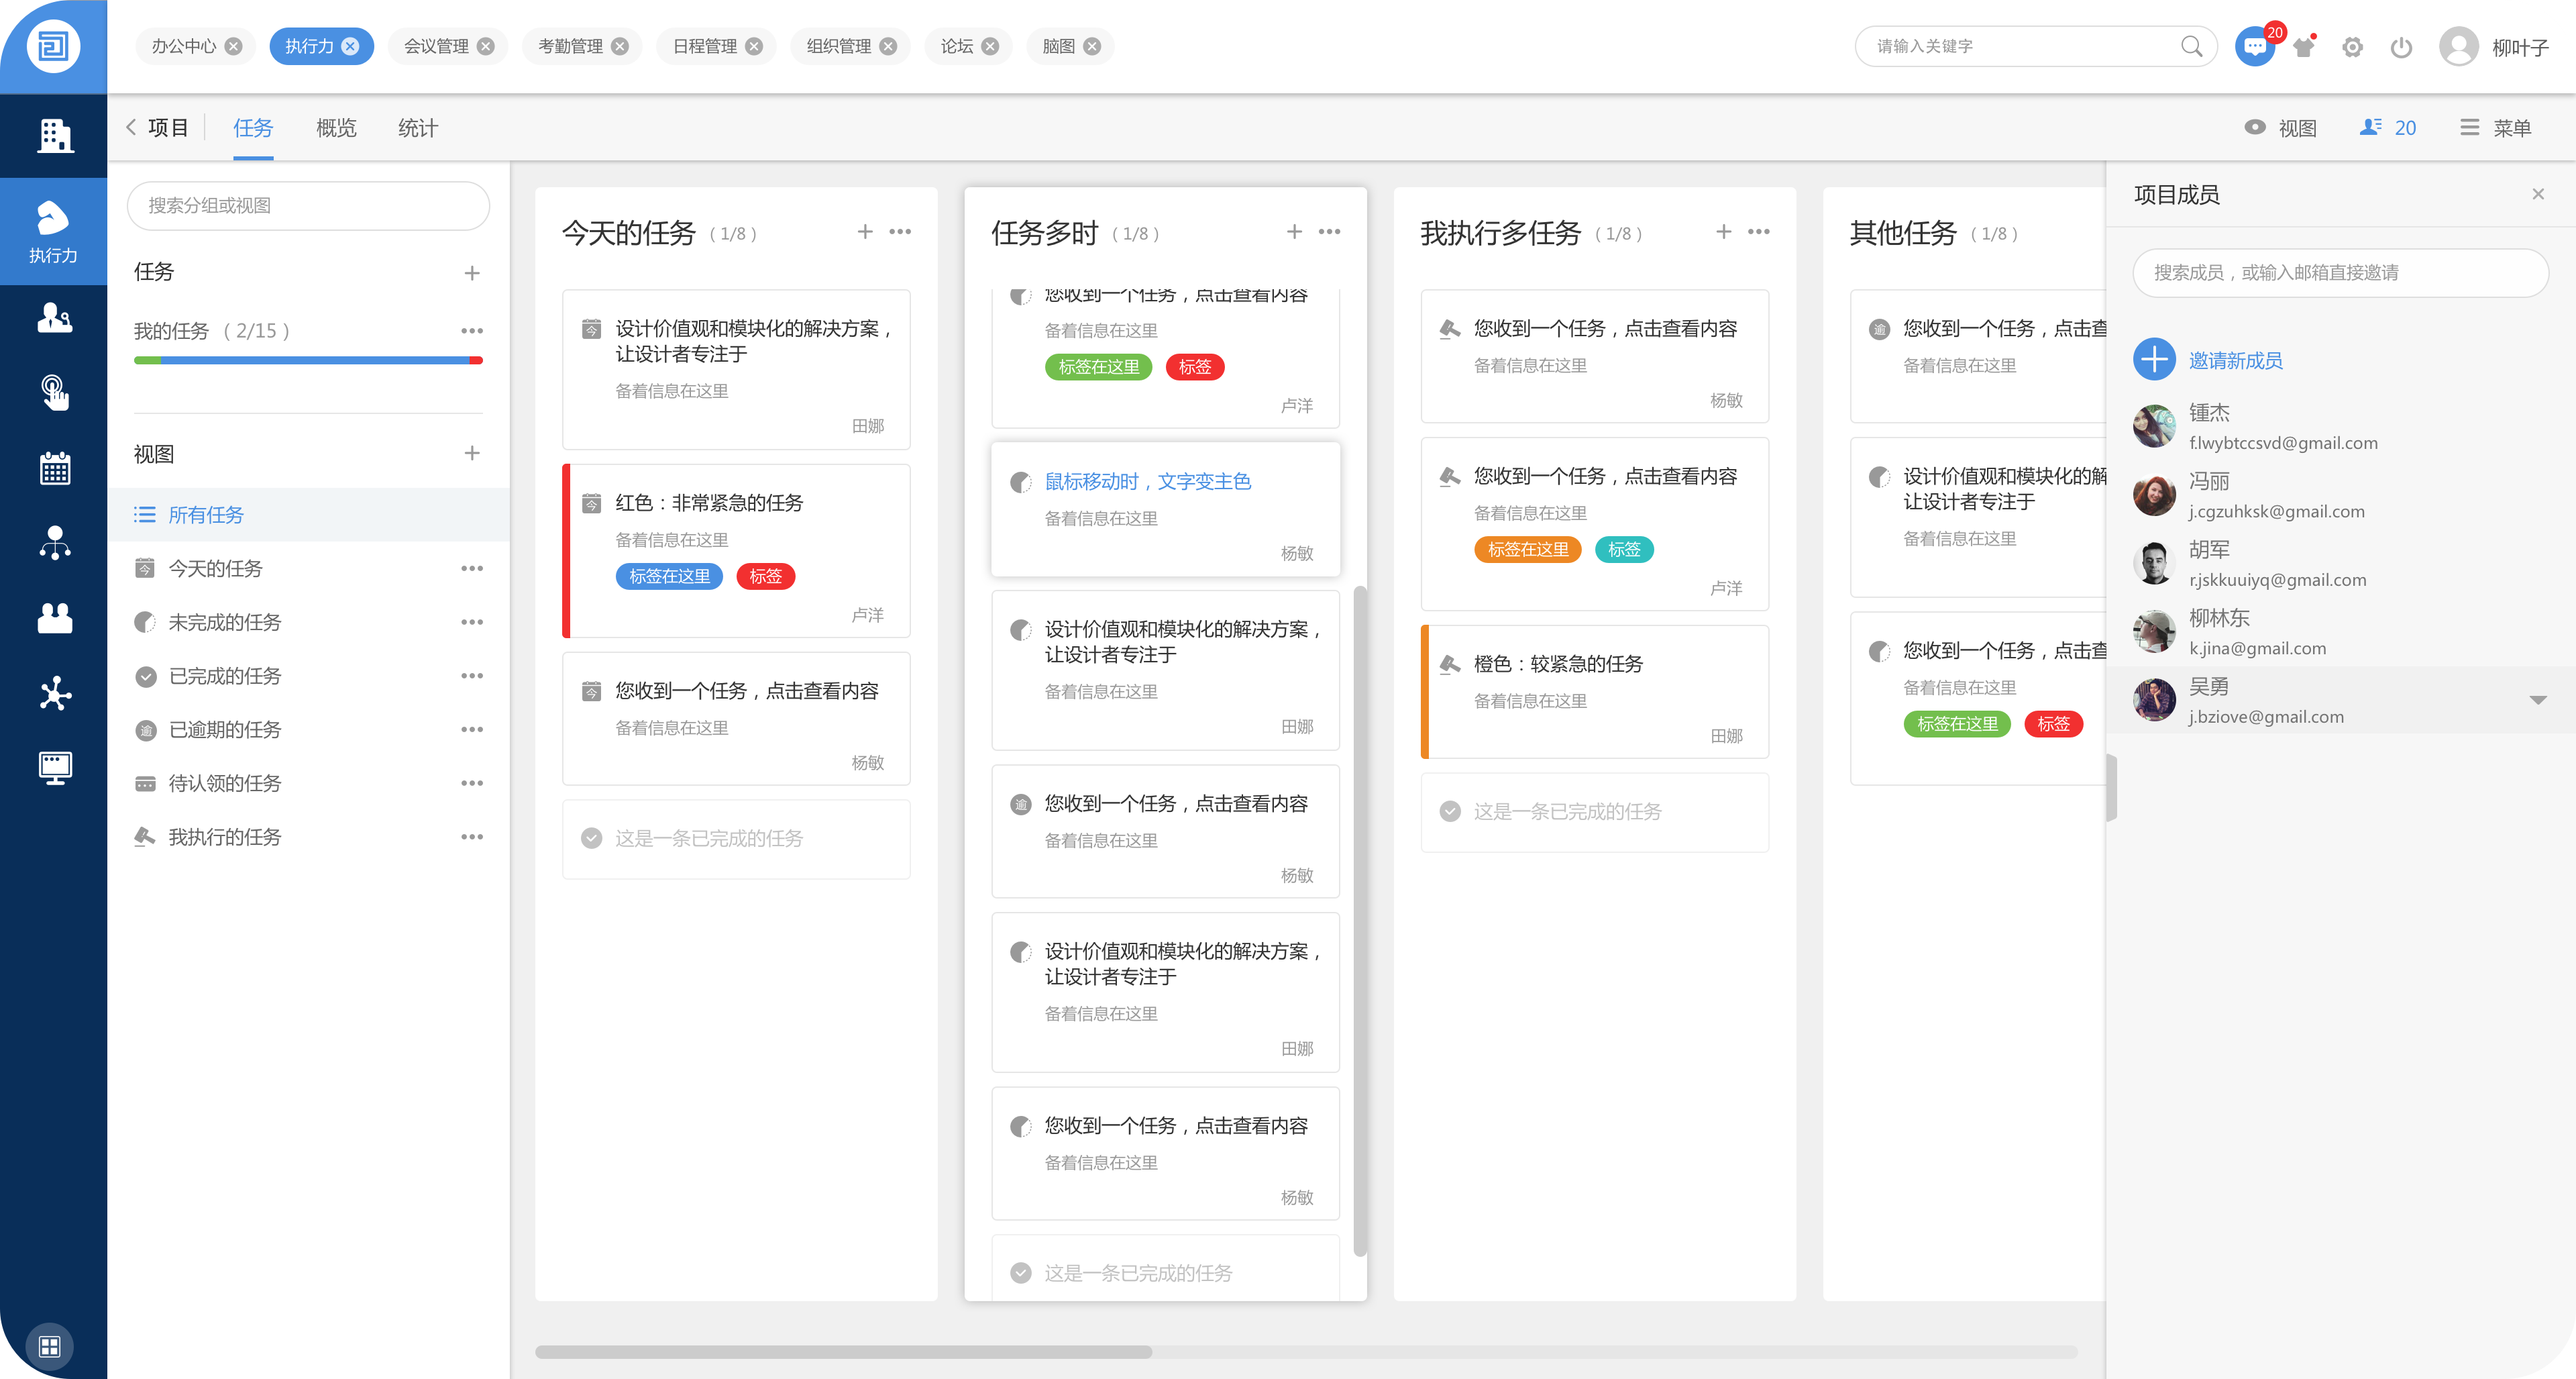Toggle members list showing 20
Viewport: 2576px width, 1379px height.
pos(2388,128)
